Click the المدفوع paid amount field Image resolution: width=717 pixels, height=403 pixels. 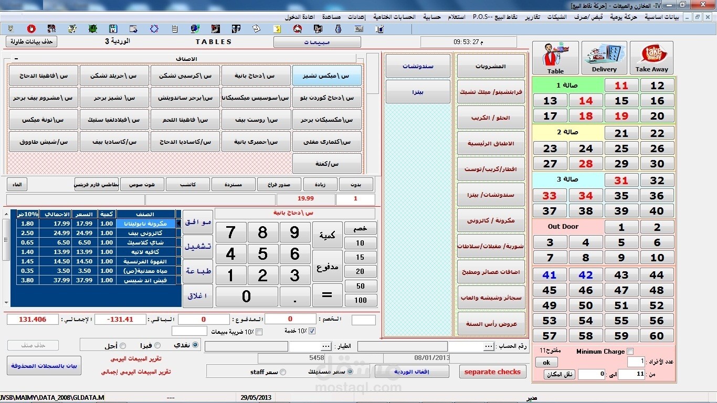[x=204, y=319]
